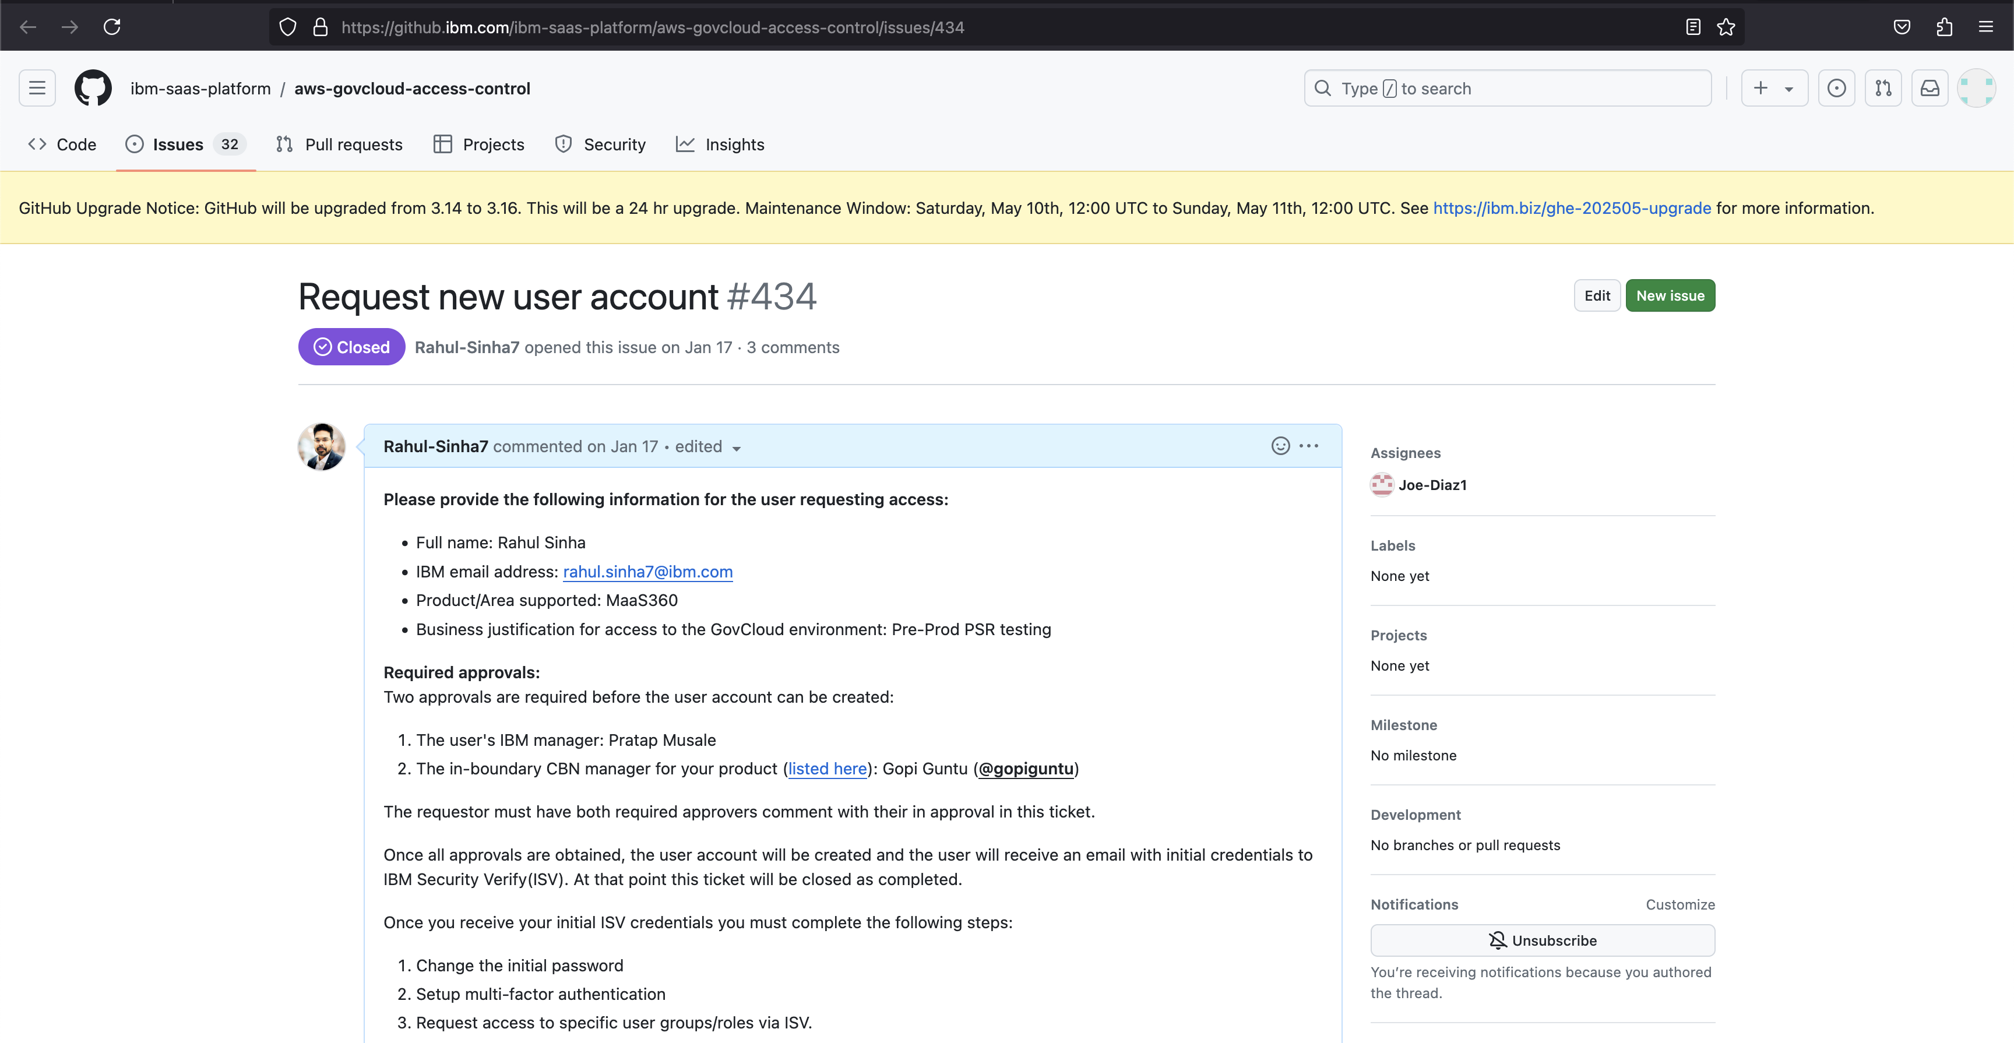Click the browser forward arrow
This screenshot has width=2014, height=1043.
click(x=69, y=27)
